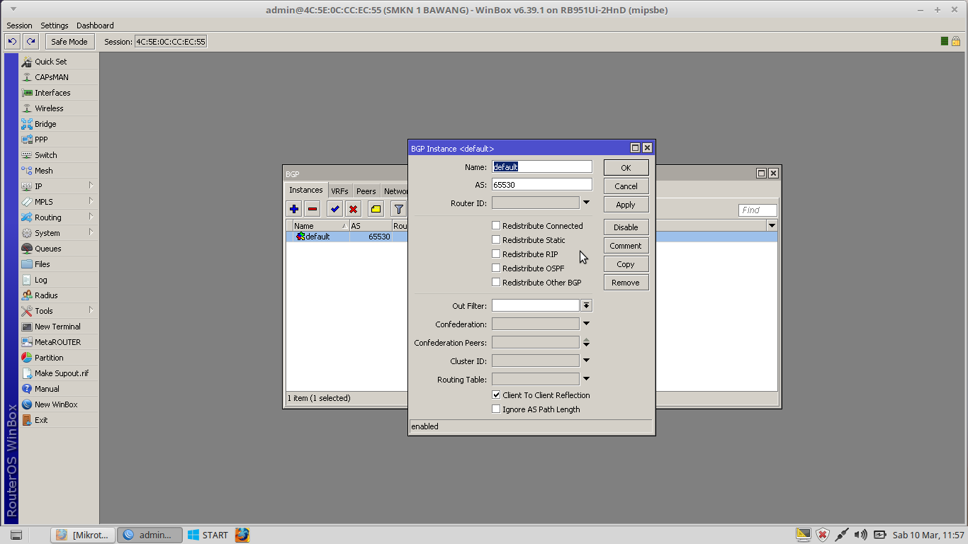The height and width of the screenshot is (544, 968).
Task: Switch to the Peers tab
Action: tap(366, 190)
